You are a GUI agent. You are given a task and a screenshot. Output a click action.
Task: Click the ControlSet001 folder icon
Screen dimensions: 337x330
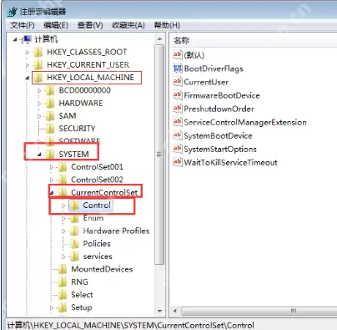(x=63, y=167)
